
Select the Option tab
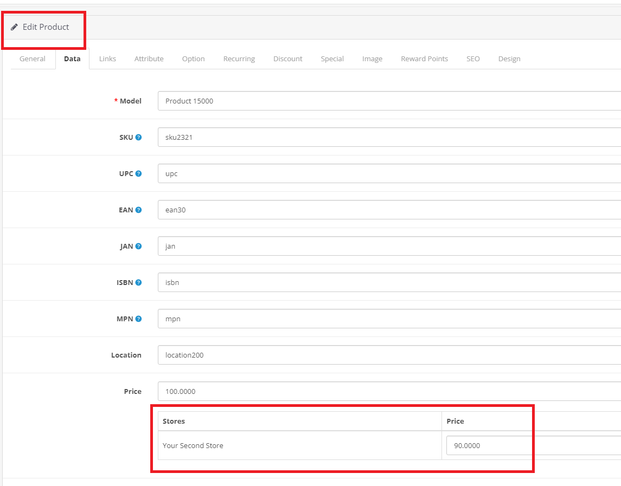(193, 59)
